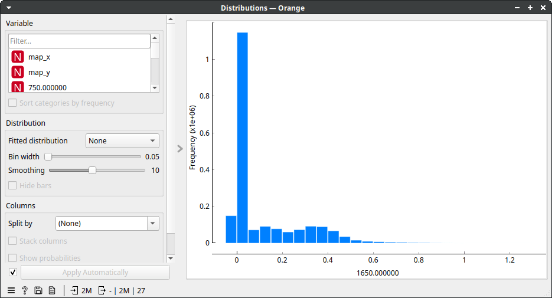Click Split by dropdown arrow button
Image resolution: width=552 pixels, height=298 pixels.
tap(153, 224)
